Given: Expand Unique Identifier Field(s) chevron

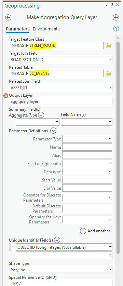Looking at the screenshot, I should pos(57,240).
